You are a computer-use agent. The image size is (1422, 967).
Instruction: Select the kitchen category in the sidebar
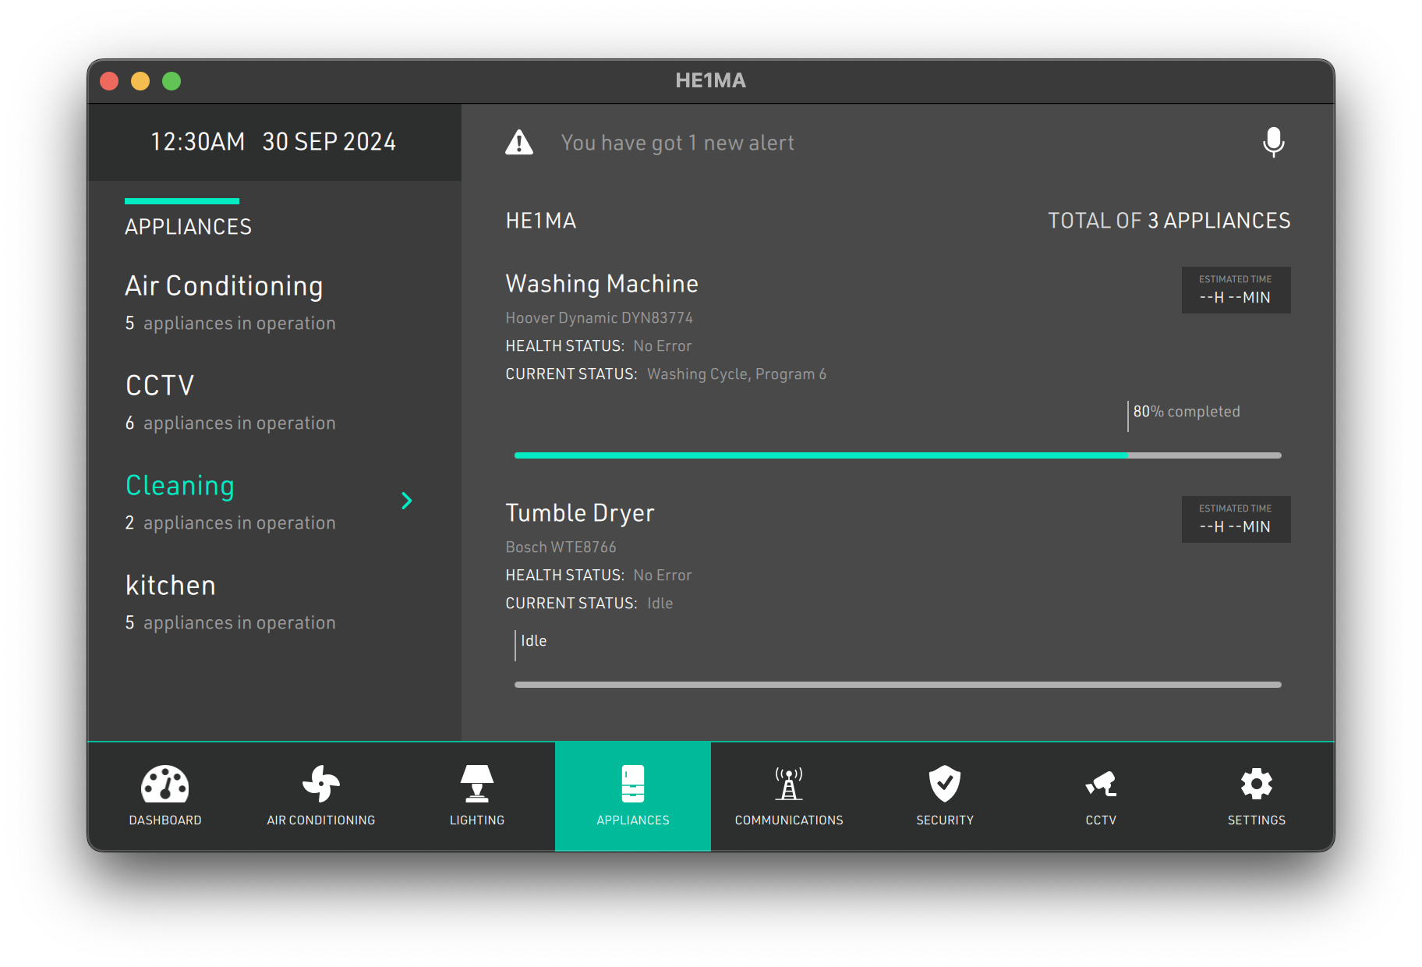coord(171,586)
